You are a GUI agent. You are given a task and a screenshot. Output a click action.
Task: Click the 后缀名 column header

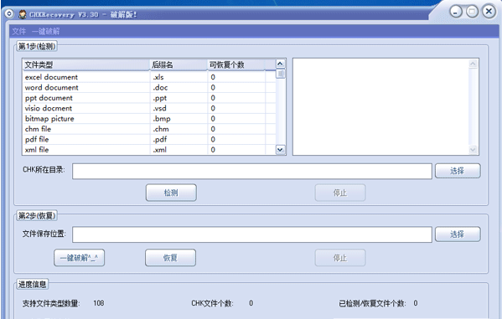179,65
